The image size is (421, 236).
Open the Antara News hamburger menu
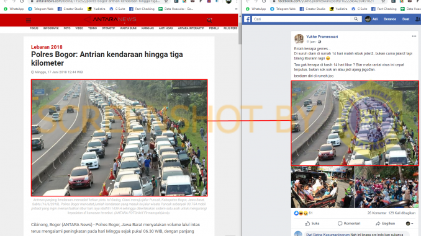pos(29,20)
